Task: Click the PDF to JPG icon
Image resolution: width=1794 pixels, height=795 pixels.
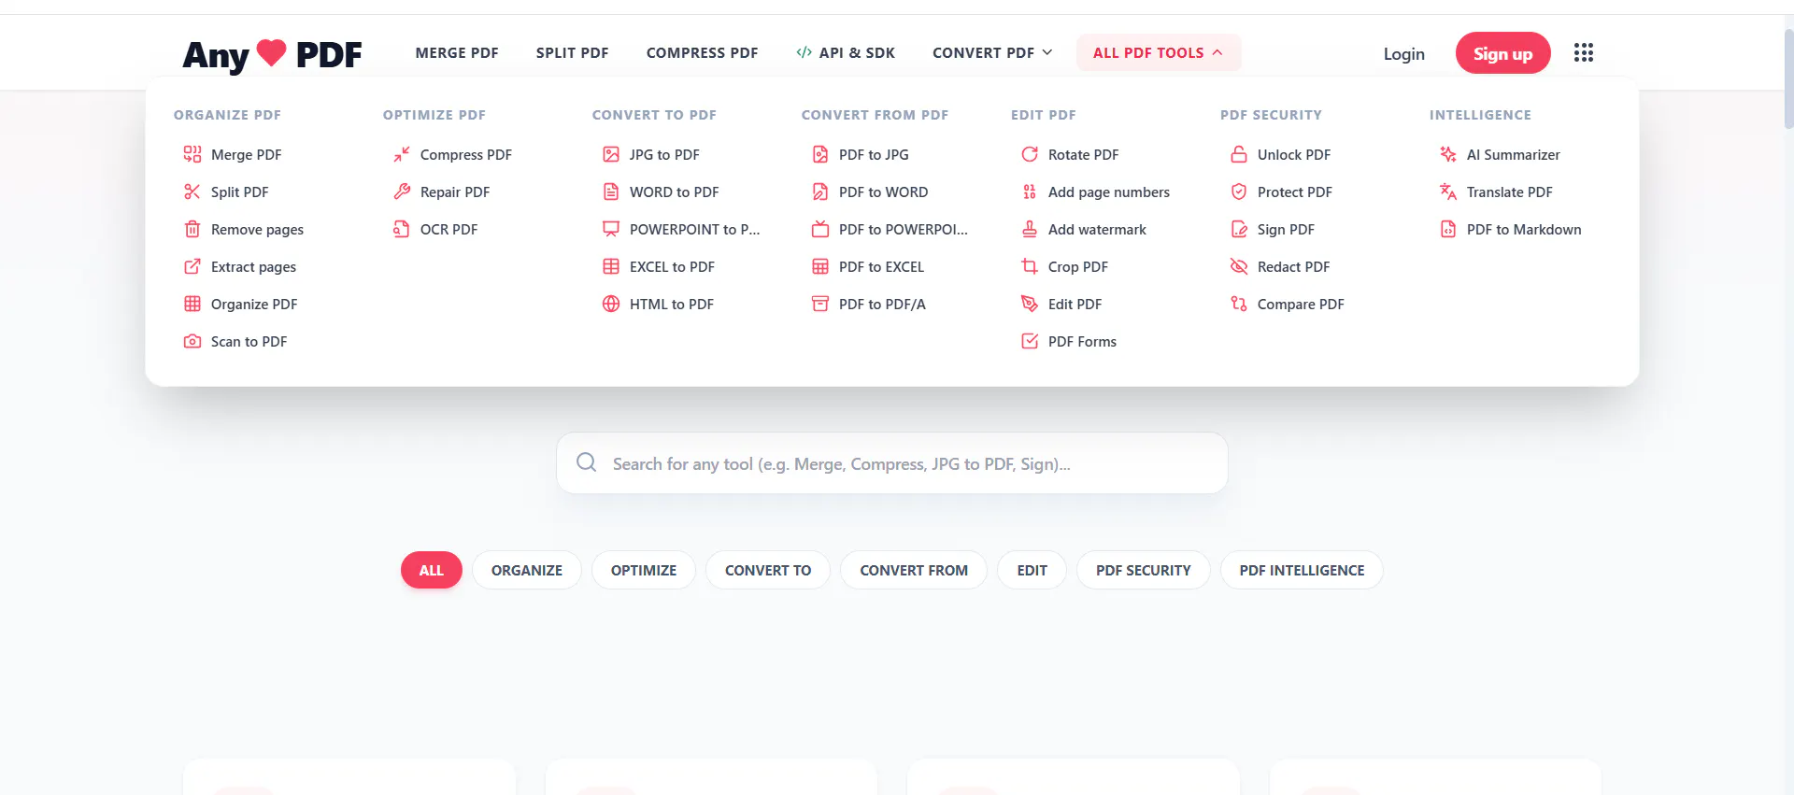Action: tap(820, 154)
